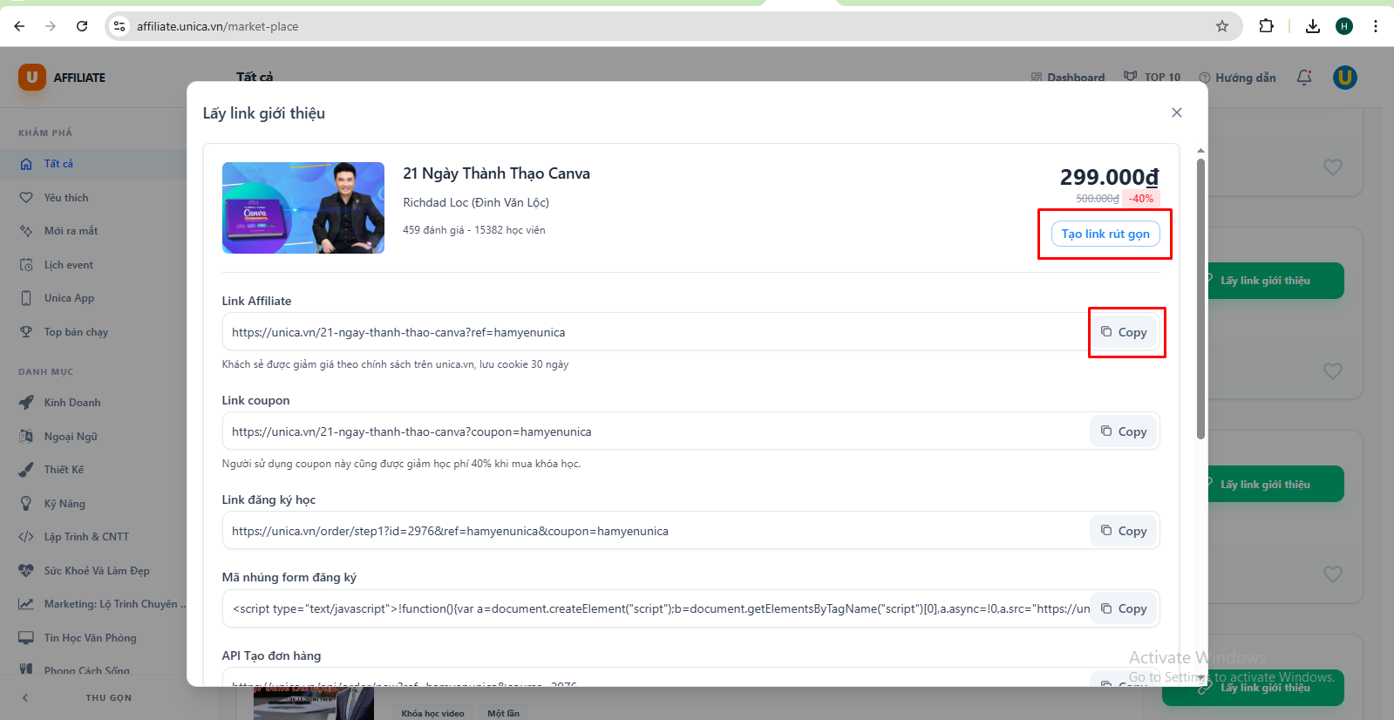Click the dialog's vertical scrollbar
Screen dimensions: 1394x720
tap(1200, 296)
